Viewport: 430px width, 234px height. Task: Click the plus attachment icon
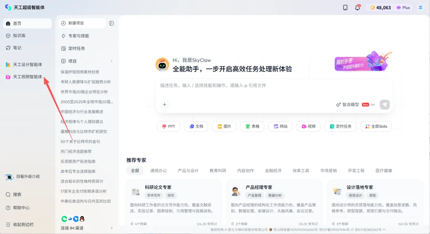pyautogui.click(x=164, y=105)
